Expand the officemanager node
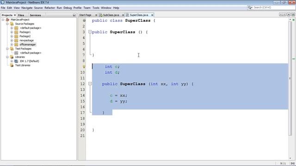The image size is (296, 166). click(x=12, y=44)
